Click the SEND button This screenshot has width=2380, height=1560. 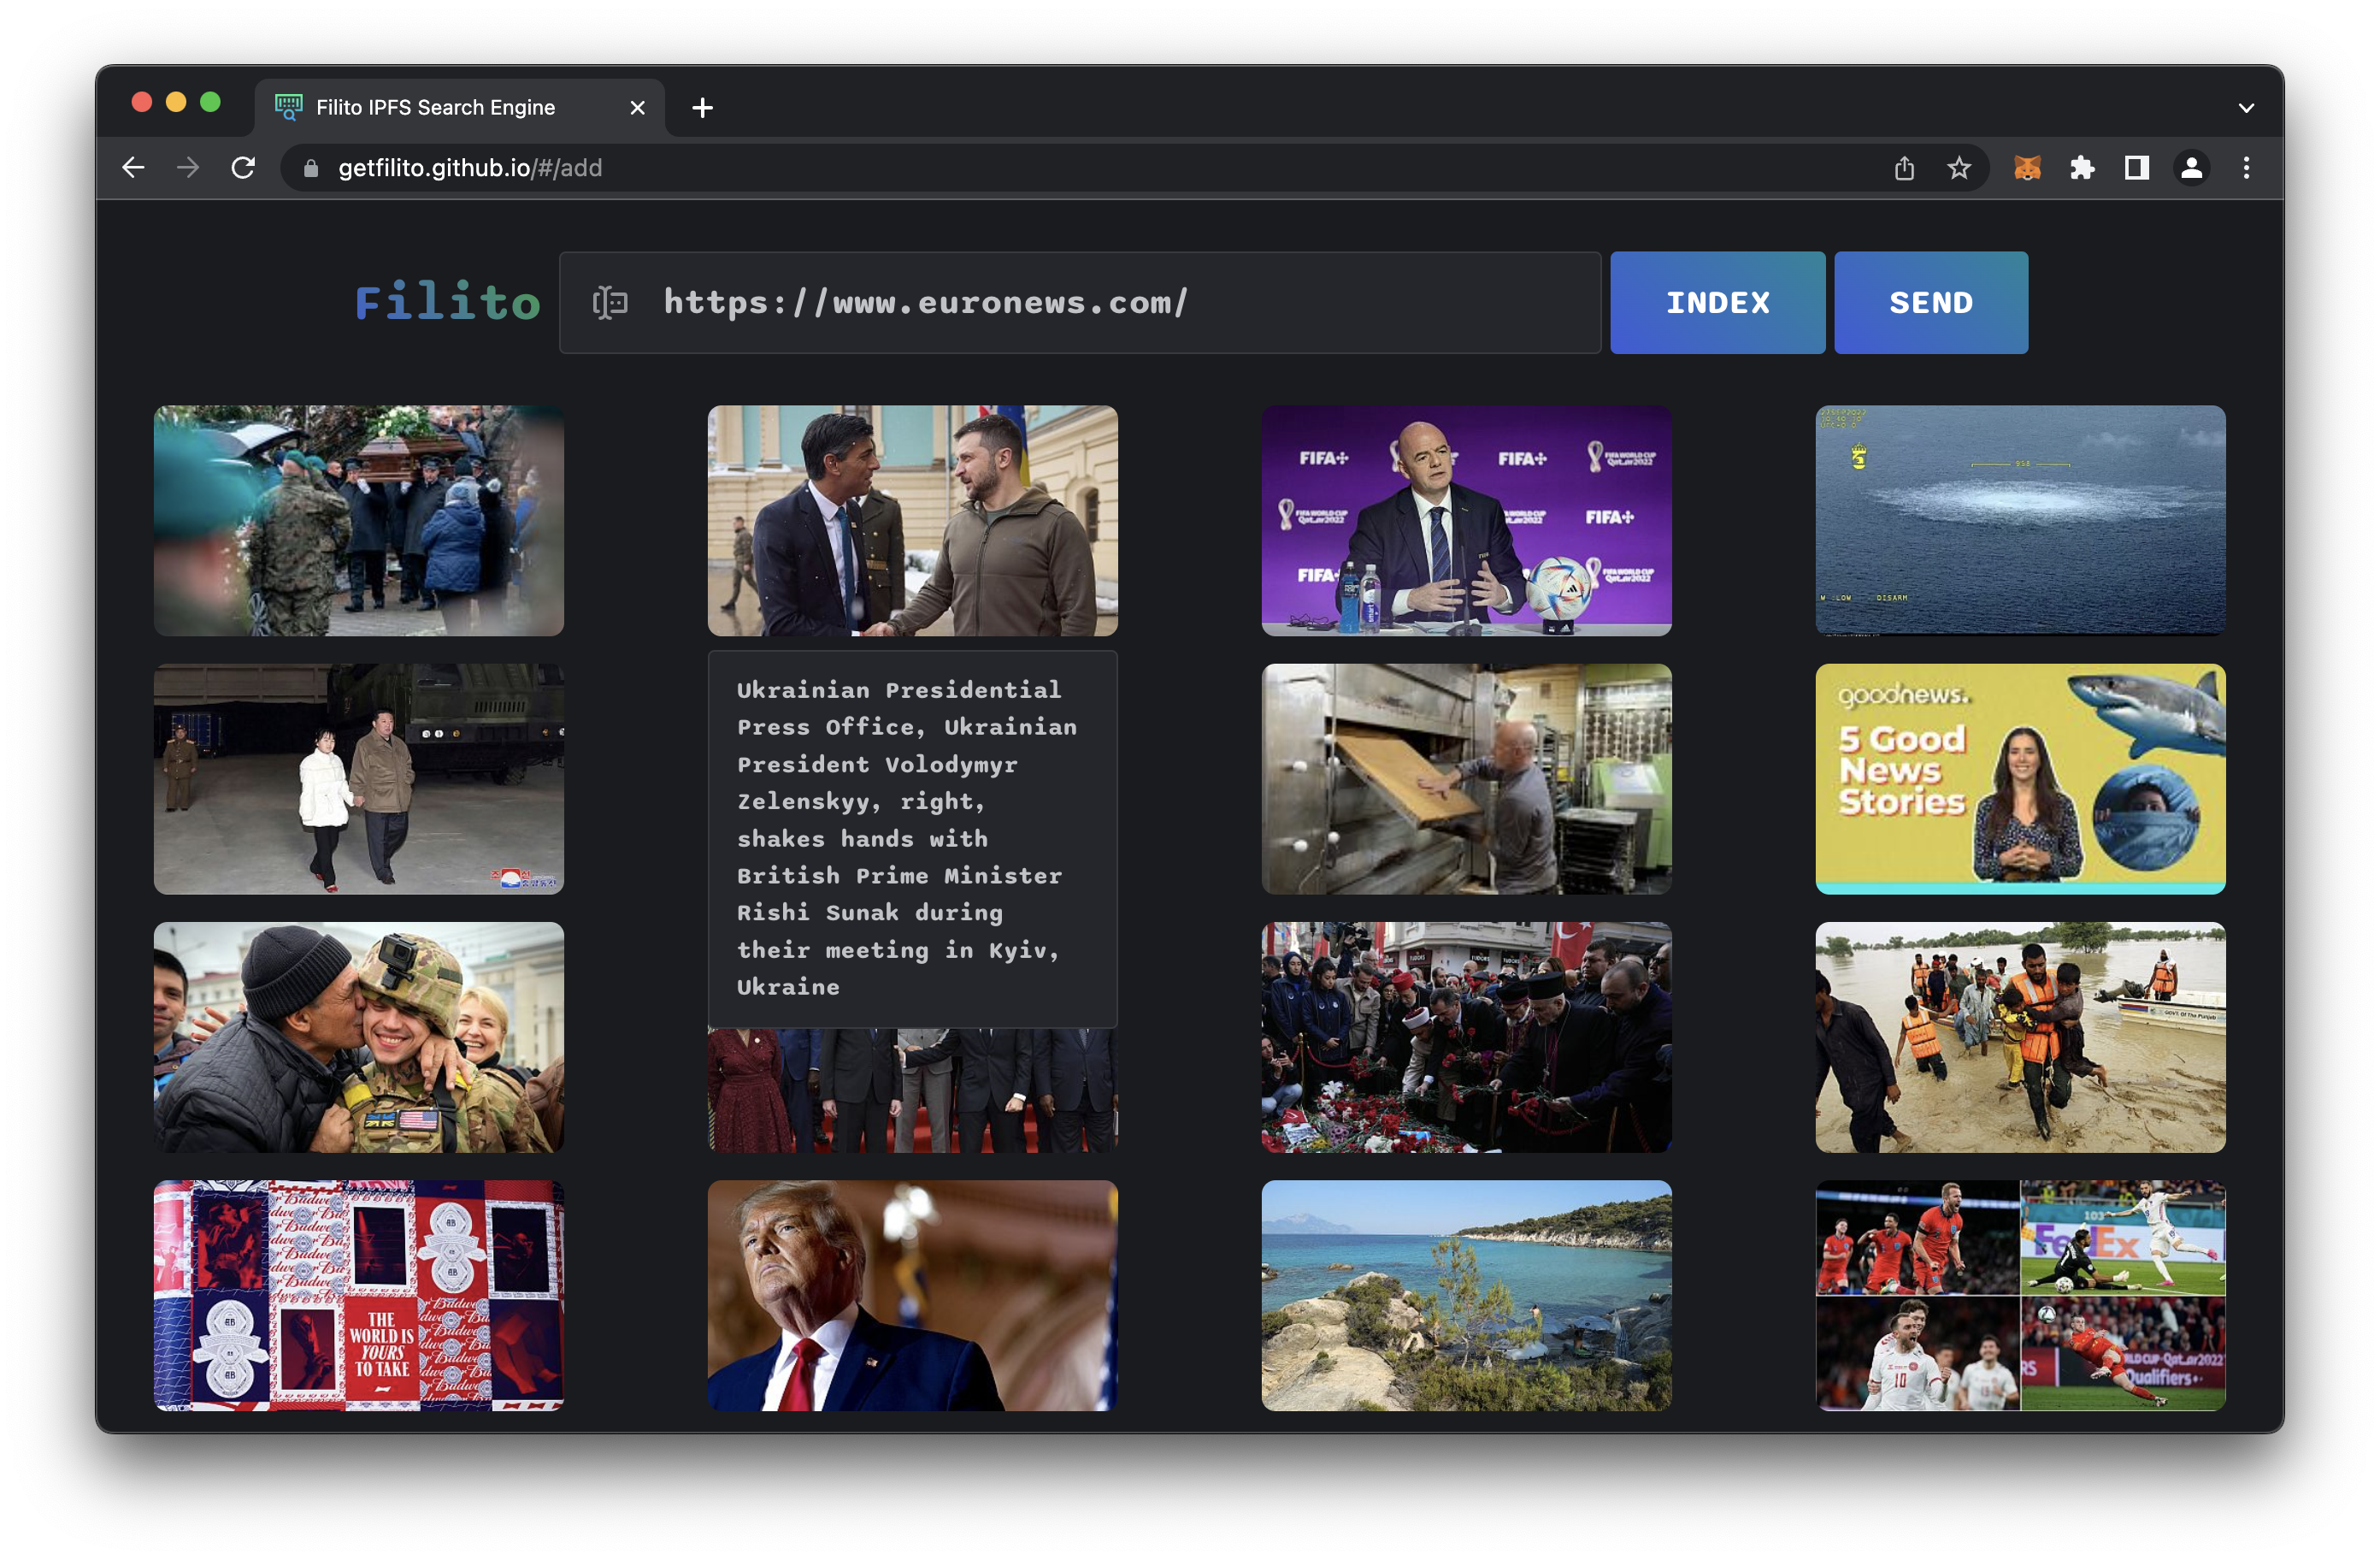click(x=1930, y=302)
